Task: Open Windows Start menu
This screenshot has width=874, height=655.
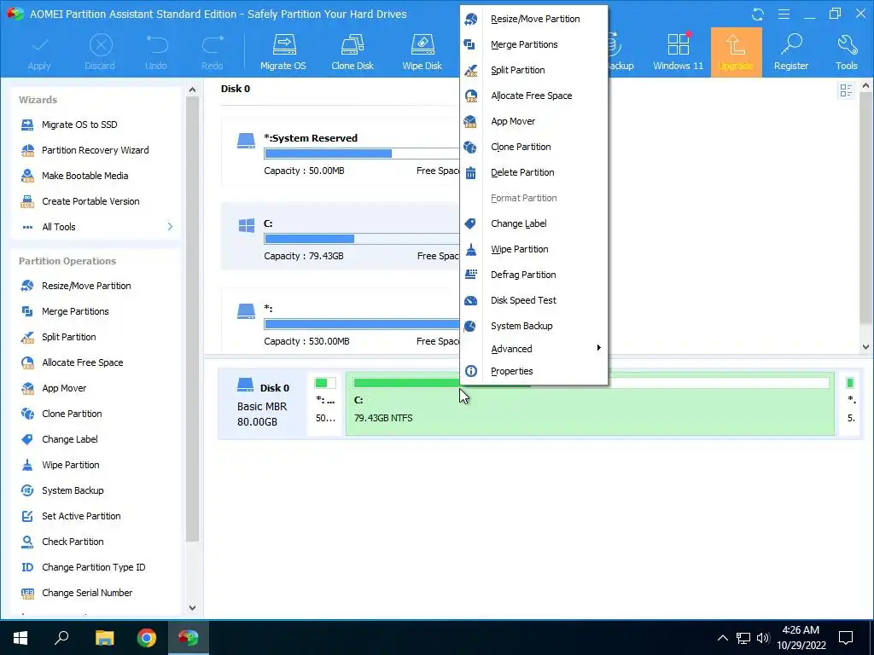Action: pos(20,638)
